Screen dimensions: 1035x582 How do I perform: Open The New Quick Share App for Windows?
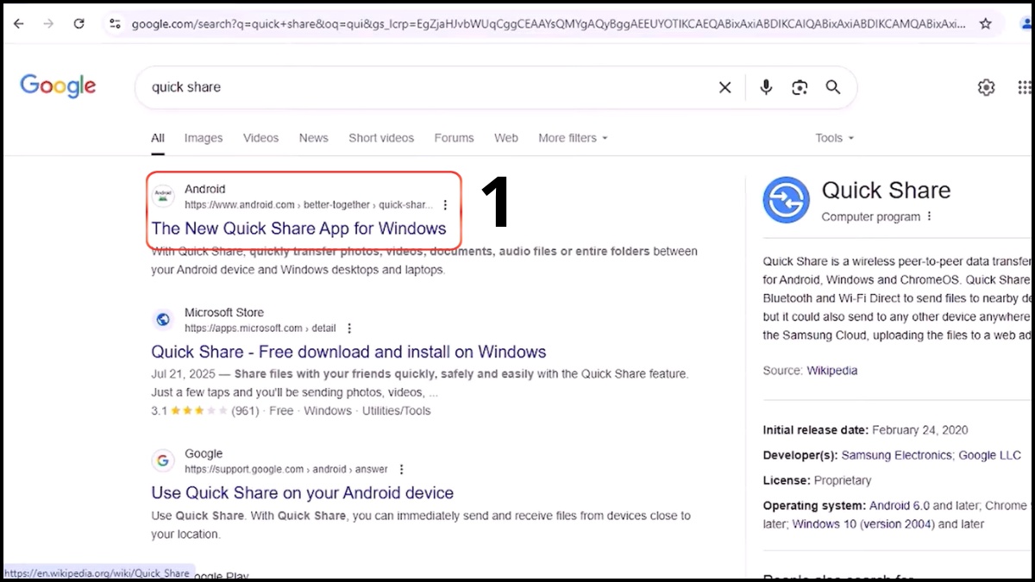(298, 228)
